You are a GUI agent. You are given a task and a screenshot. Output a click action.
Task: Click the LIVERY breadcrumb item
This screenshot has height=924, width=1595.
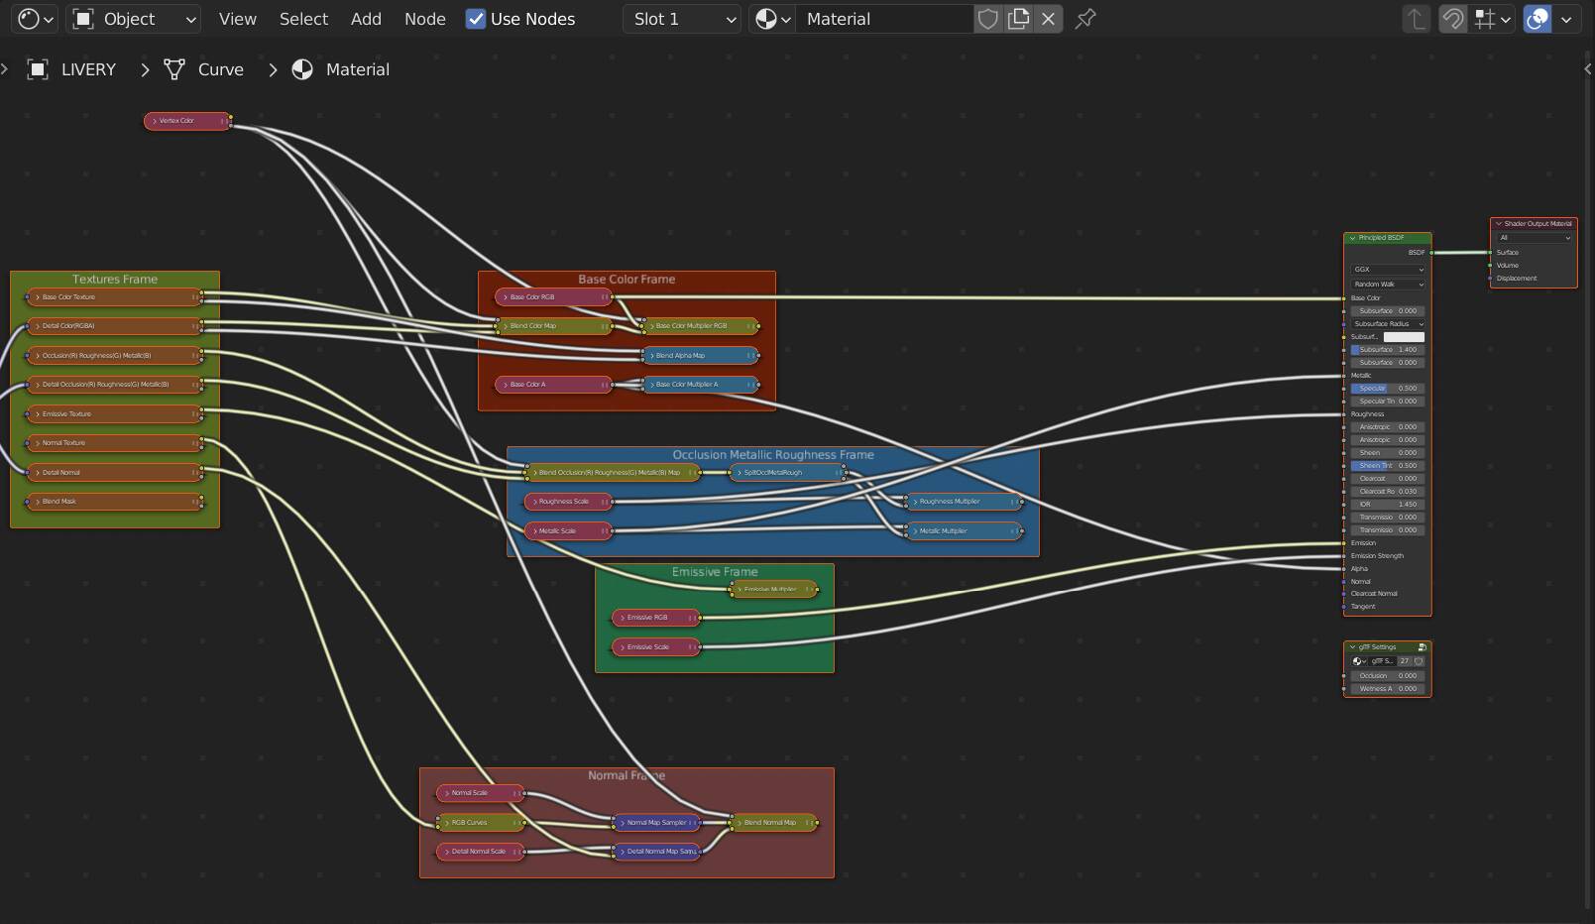coord(87,69)
